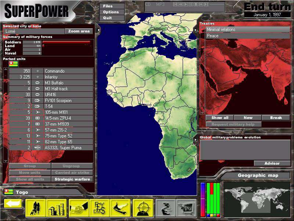The height and width of the screenshot is (221, 294).
Task: Skip to next track in music player
Action: (x=206, y=4)
